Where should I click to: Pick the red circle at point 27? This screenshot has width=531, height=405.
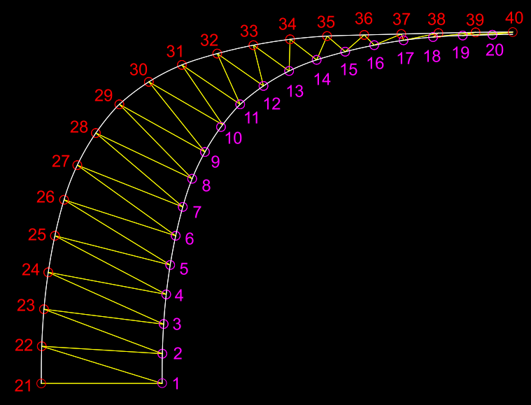pos(78,166)
